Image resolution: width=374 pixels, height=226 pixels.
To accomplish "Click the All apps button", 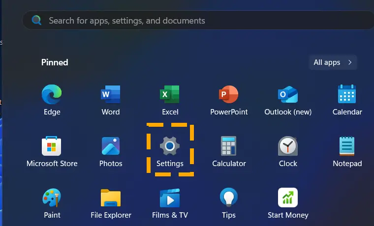I will pyautogui.click(x=333, y=62).
